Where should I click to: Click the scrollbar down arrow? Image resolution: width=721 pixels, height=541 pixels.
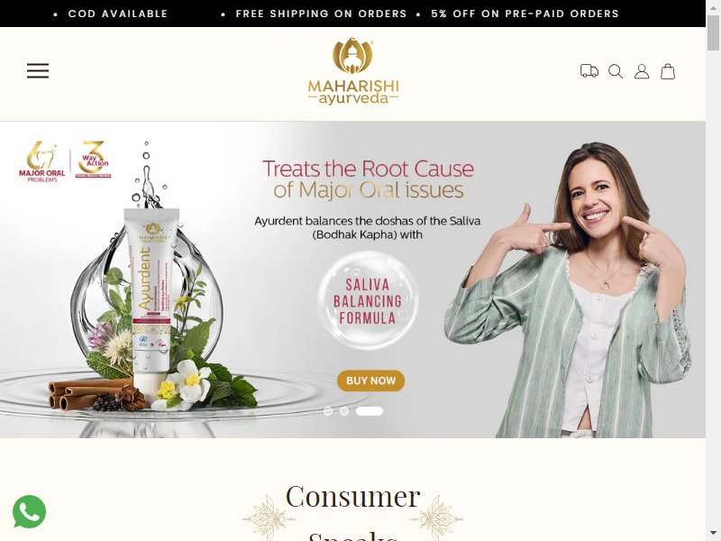coord(713,536)
